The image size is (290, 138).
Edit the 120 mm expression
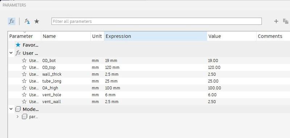tap(112, 68)
